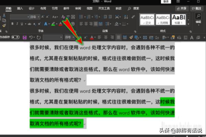Screen dimensions: 206x137
Task: Click the Sort A-Z icon
Action: pyautogui.click(x=126, y=17)
